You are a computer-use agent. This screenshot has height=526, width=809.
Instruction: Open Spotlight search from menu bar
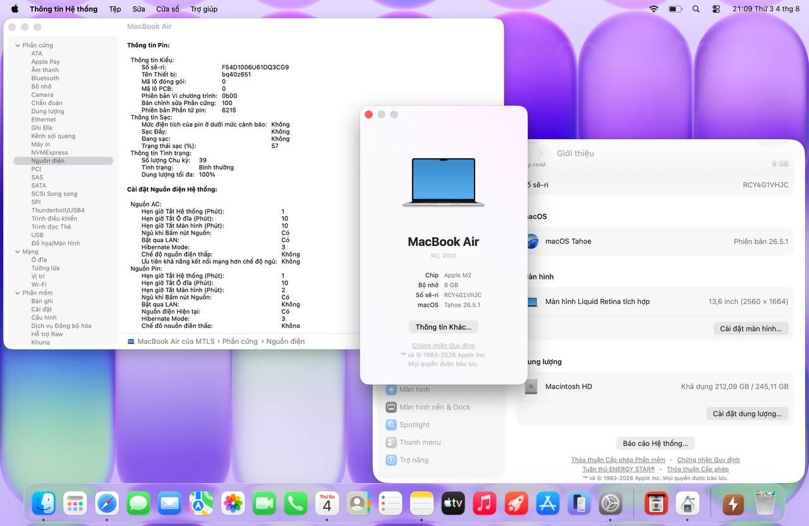tap(696, 9)
